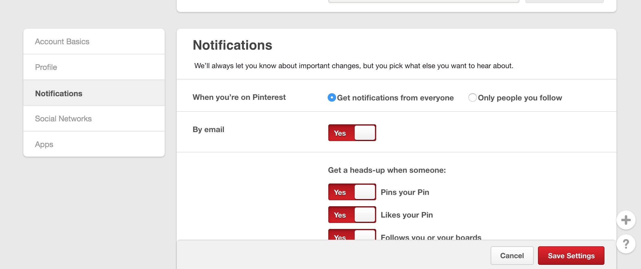The image size is (641, 269).
Task: Click the Cancel button
Action: (512, 256)
